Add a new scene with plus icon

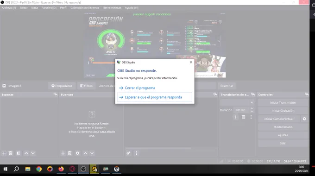4,153
